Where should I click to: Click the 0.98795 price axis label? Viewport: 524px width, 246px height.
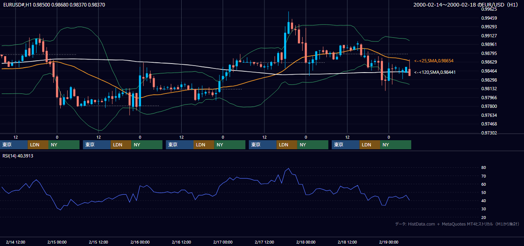(489, 53)
